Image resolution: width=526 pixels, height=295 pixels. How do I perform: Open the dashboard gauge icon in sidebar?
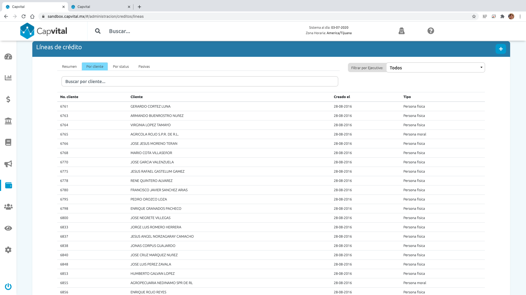click(8, 57)
